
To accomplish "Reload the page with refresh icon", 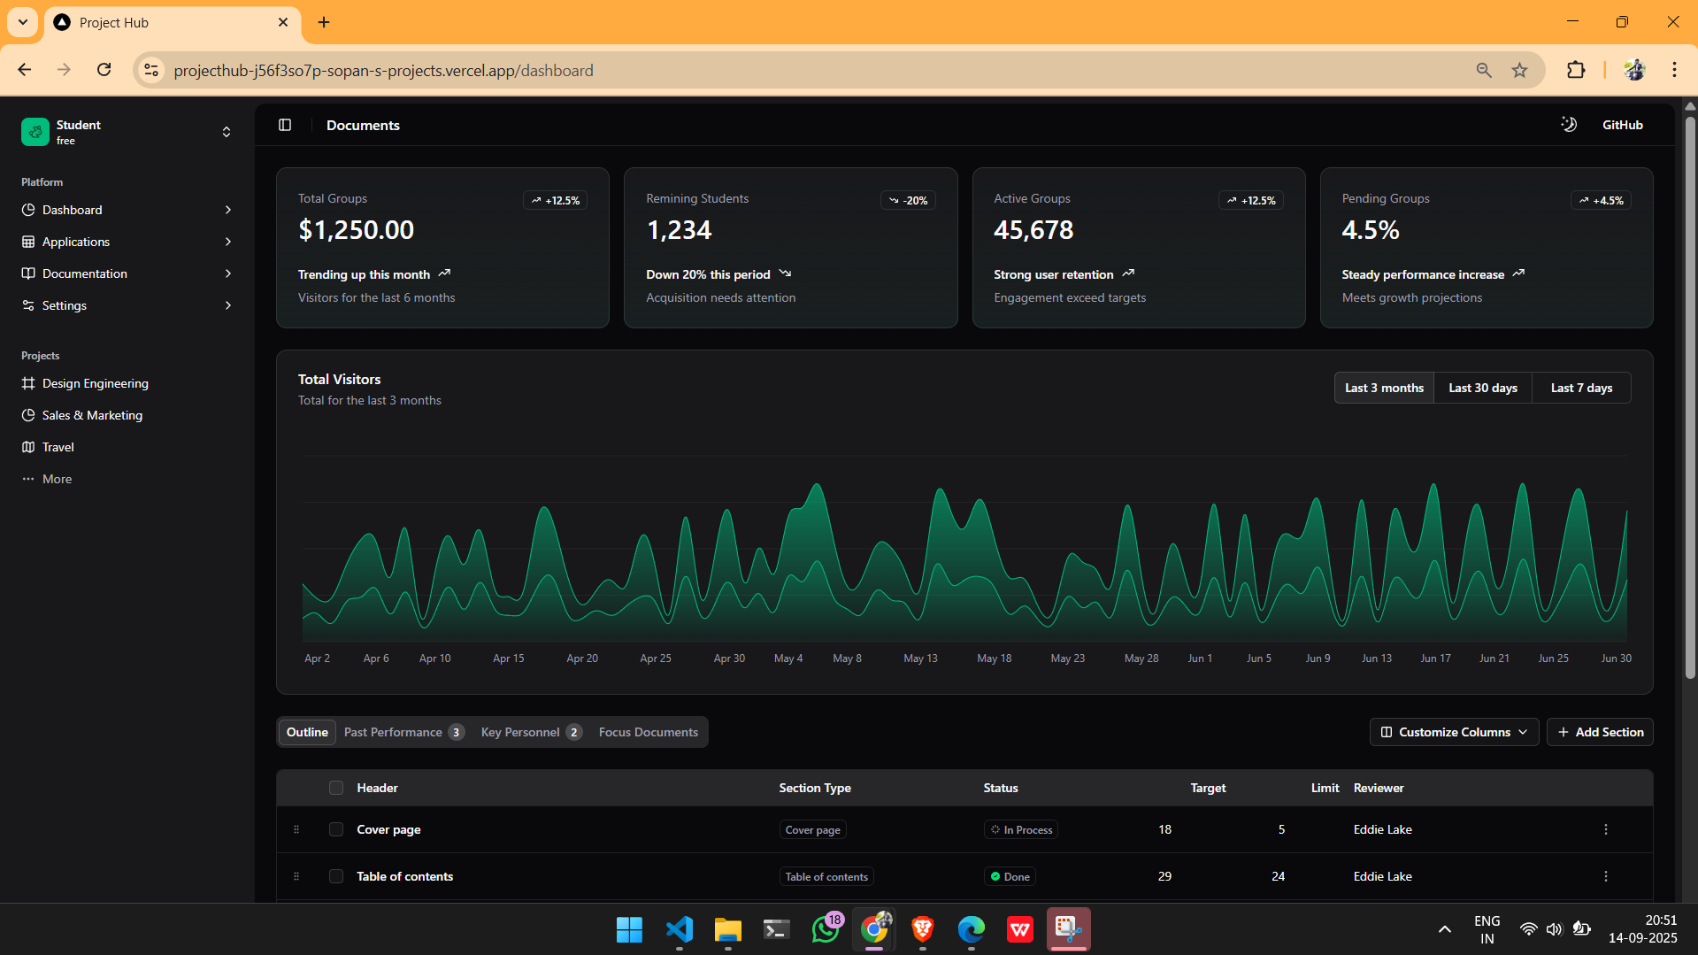I will [104, 70].
